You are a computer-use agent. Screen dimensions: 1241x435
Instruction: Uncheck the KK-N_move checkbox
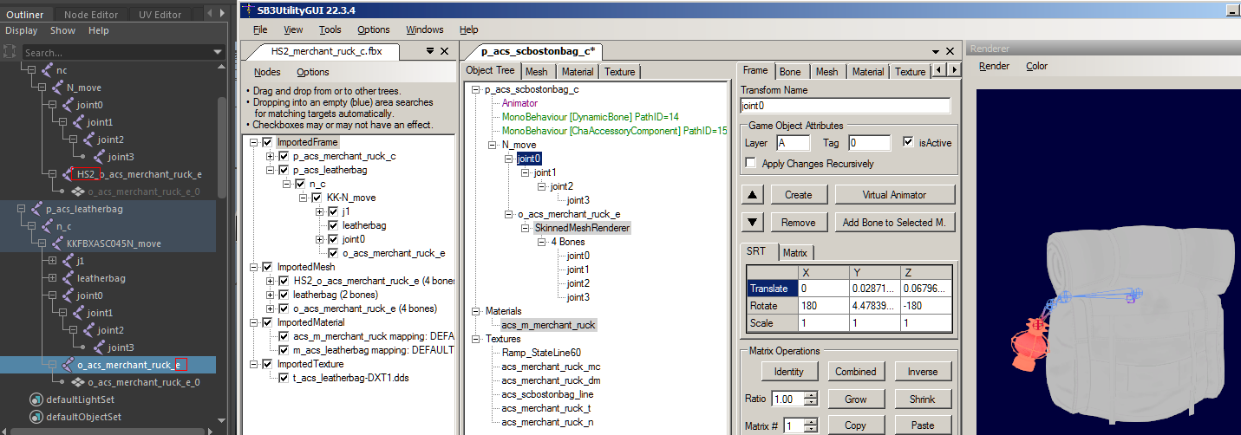pyautogui.click(x=317, y=198)
